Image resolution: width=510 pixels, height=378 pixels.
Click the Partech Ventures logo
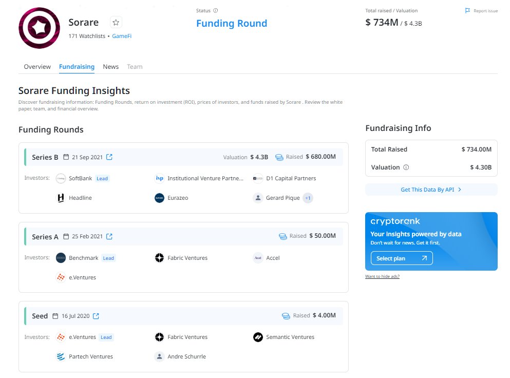(61, 356)
